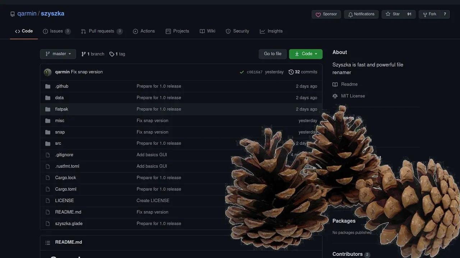Open the Cargo.toml file
460x258 pixels.
(x=66, y=189)
